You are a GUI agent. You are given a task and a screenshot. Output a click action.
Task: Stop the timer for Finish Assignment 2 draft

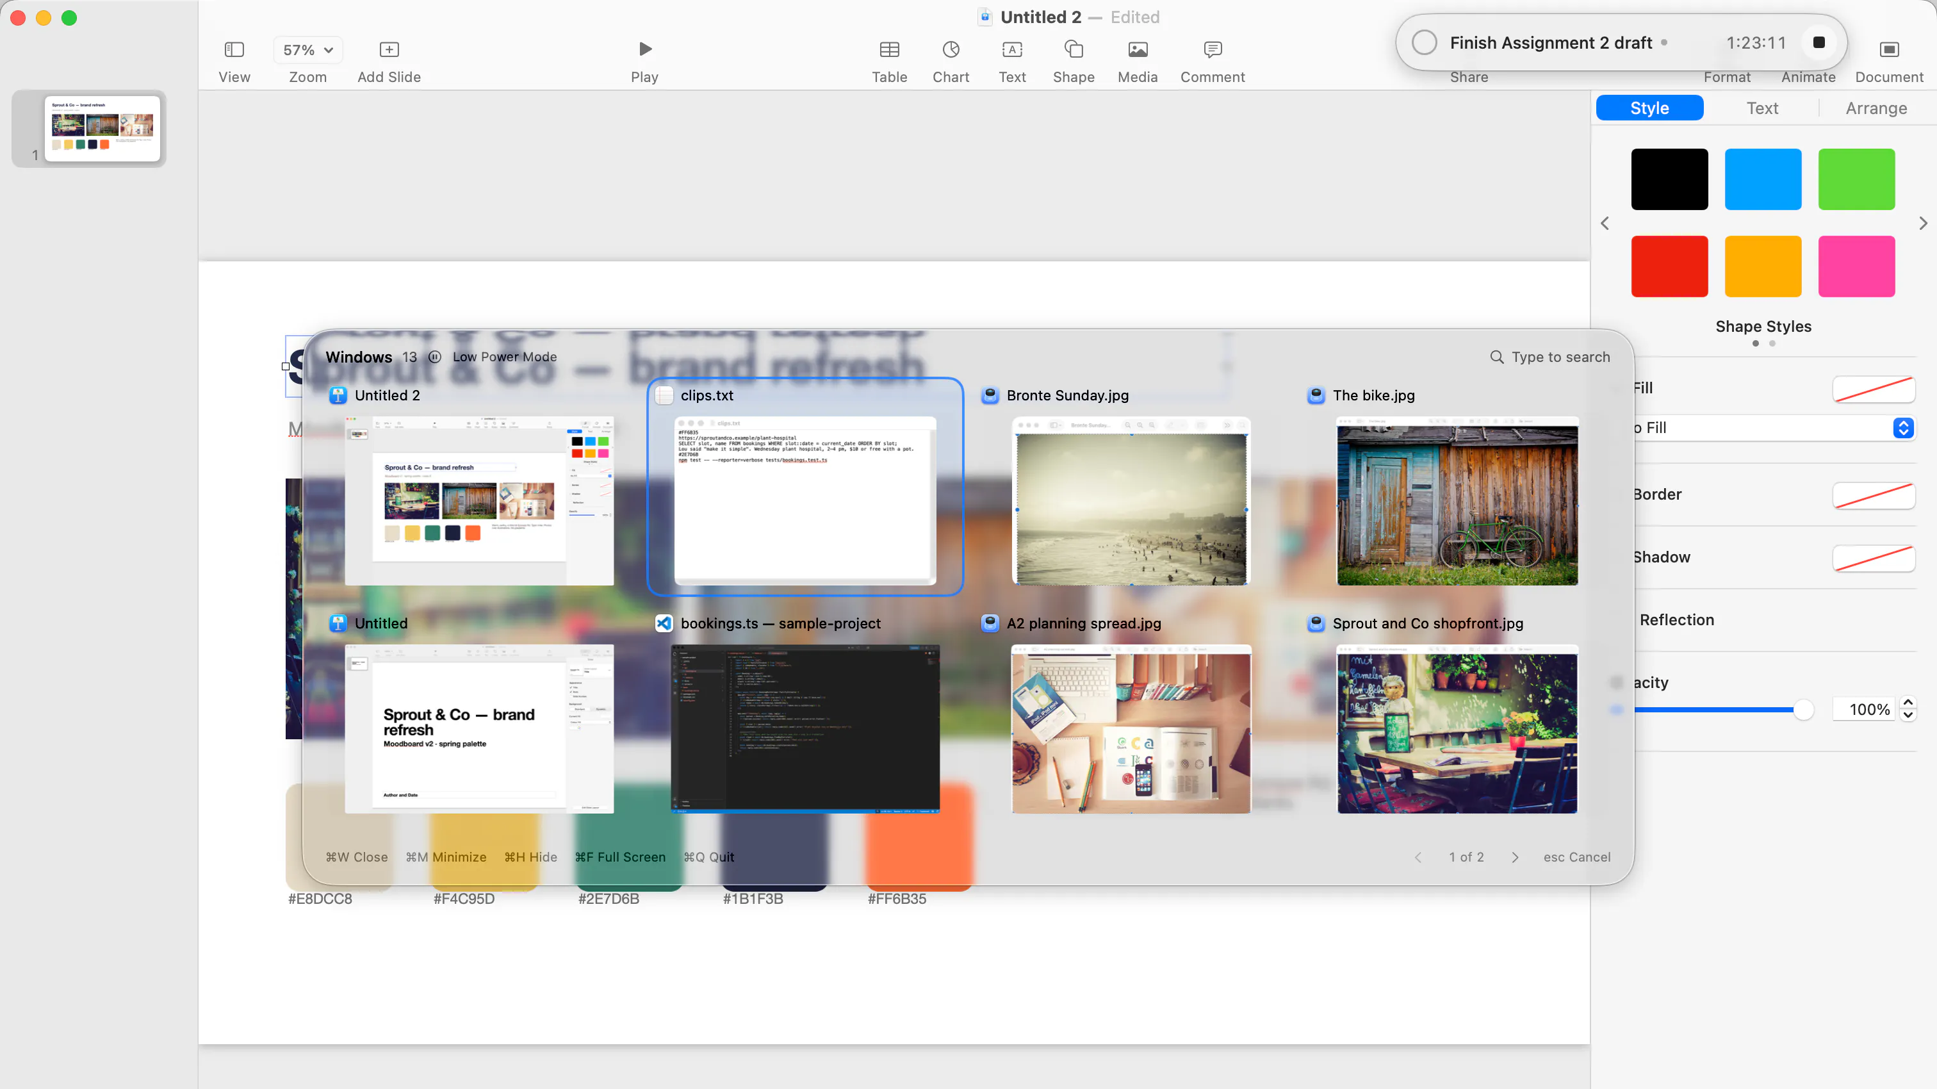point(1818,43)
